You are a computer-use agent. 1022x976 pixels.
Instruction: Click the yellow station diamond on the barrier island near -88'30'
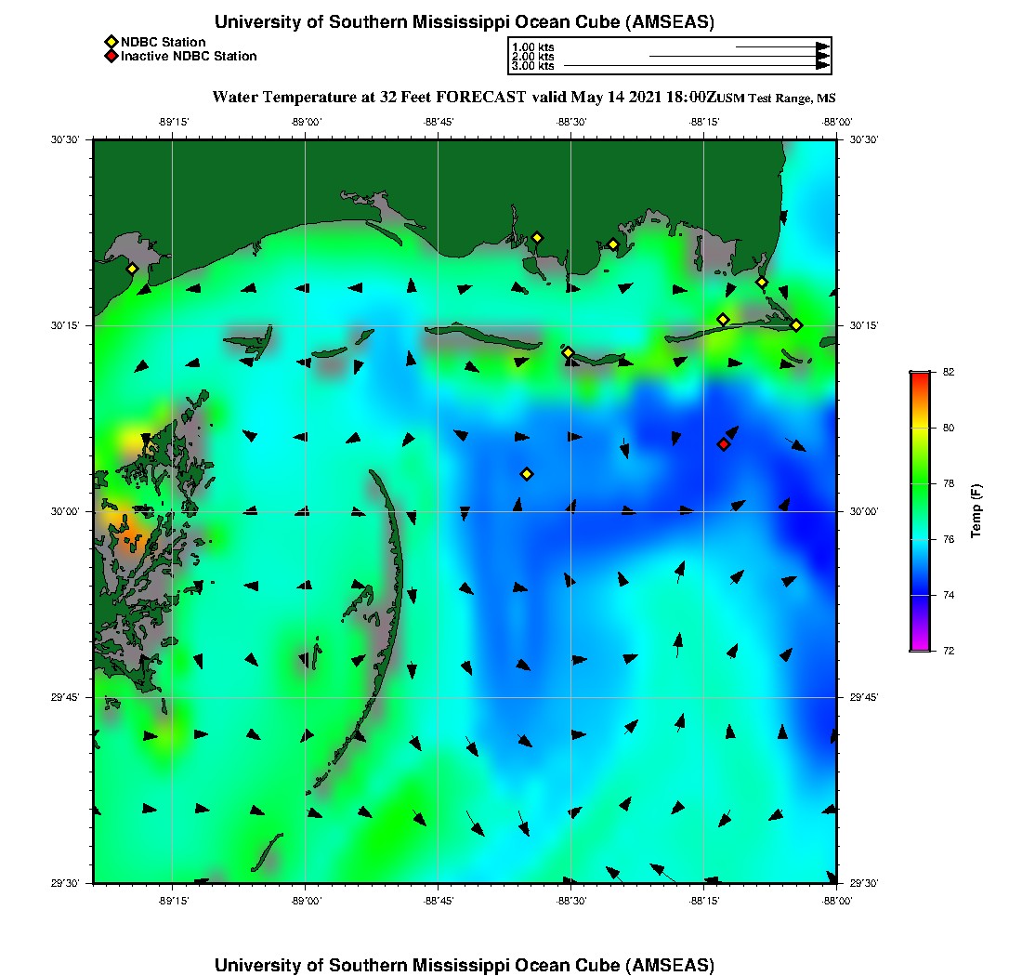568,352
